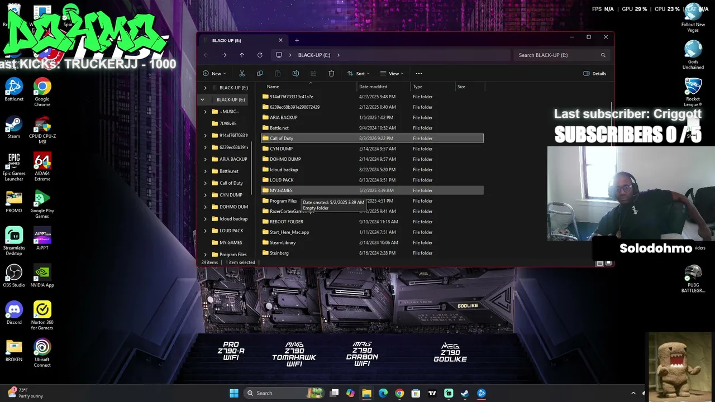Click the search magnifier icon in Explorer

click(603, 55)
